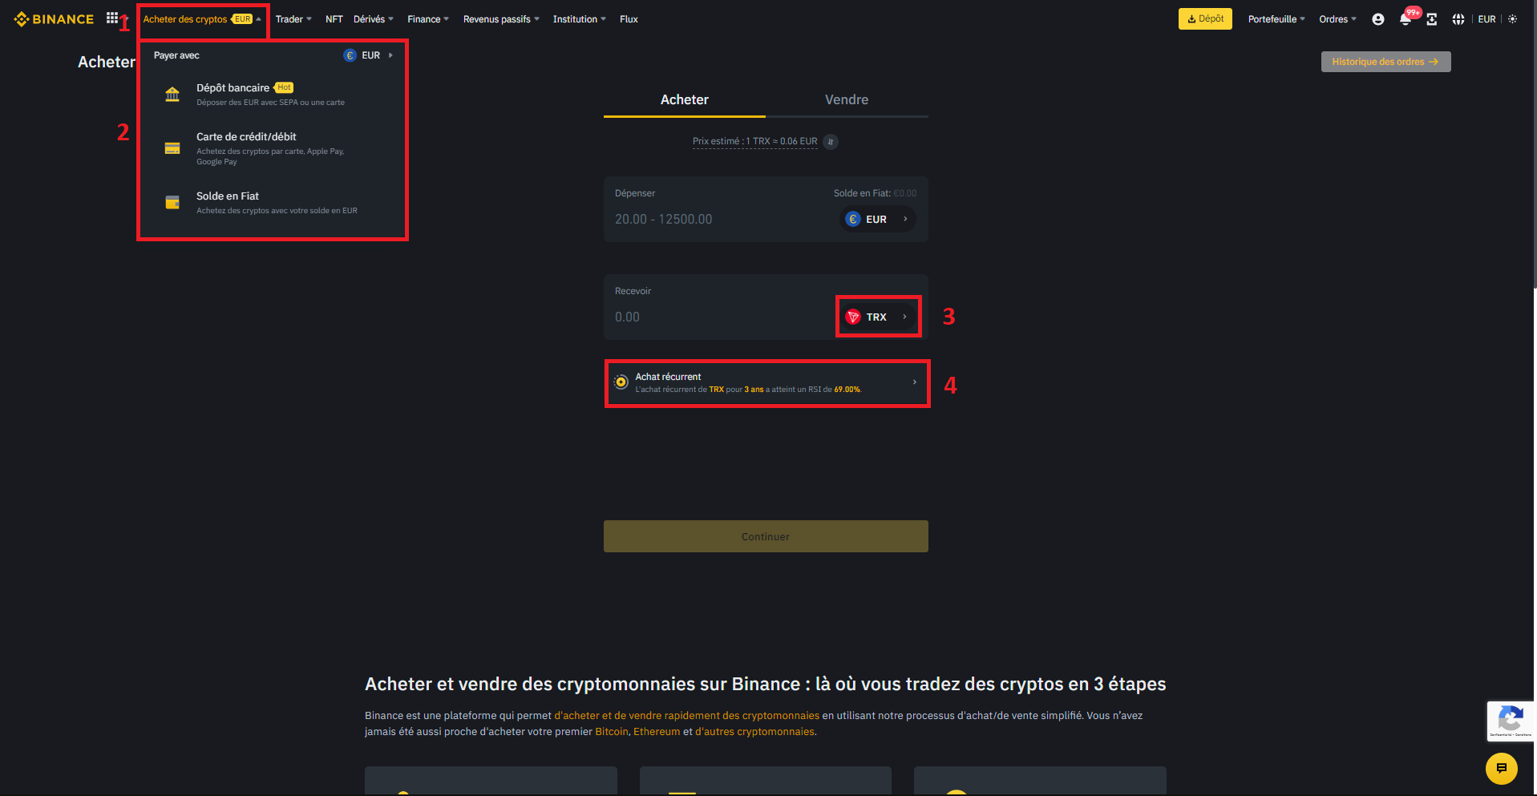Follow the acheter et vendre rapidement link
This screenshot has width=1537, height=796.
tap(687, 716)
